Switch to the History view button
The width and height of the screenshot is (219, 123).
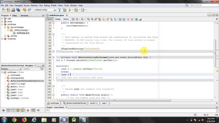coord(66,19)
